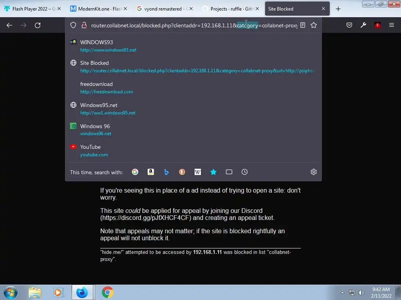
Task: Search this time with Wikipedia
Action: [198, 172]
